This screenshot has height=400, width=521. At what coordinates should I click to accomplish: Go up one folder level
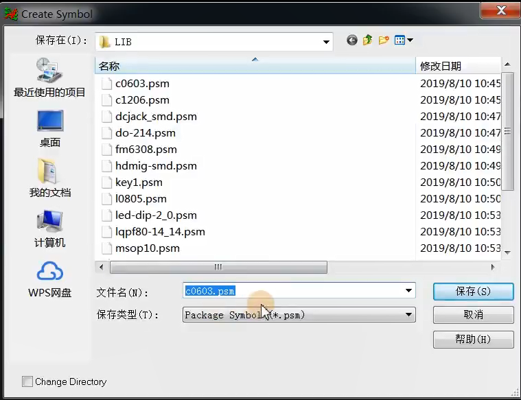[x=368, y=40]
